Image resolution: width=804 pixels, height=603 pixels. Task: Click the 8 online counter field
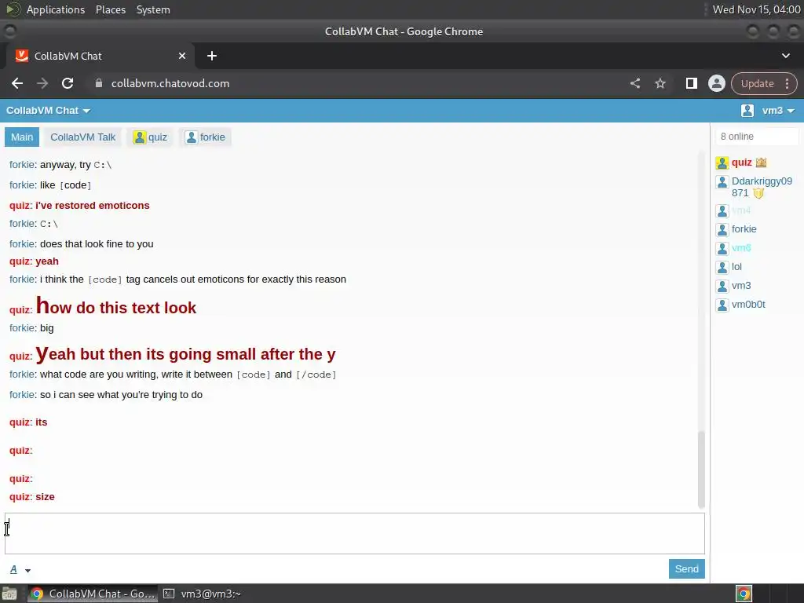click(757, 137)
